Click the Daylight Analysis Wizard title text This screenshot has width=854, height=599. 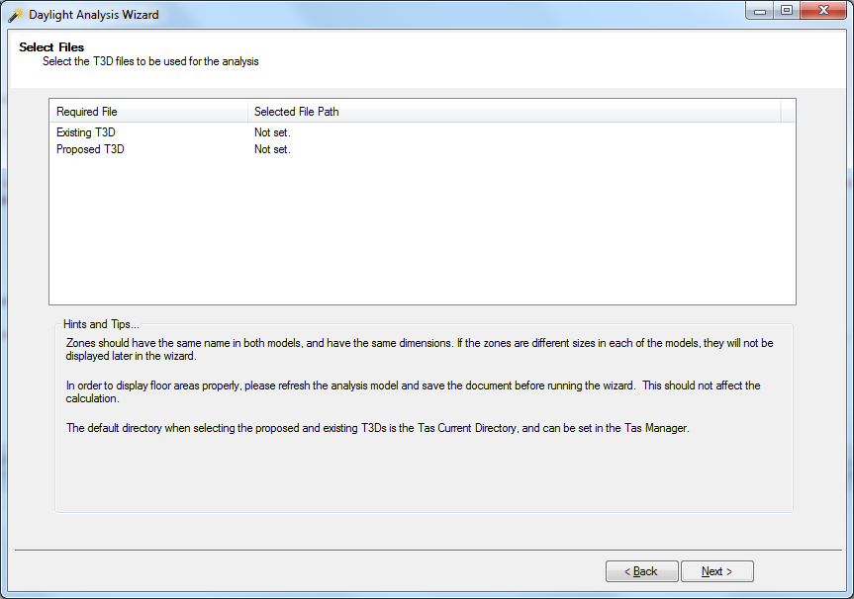[94, 15]
